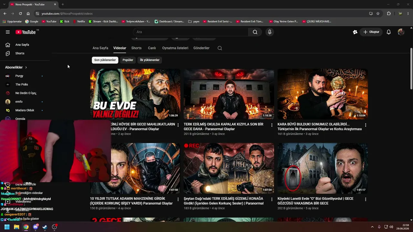The width and height of the screenshot is (413, 232).
Task: Select the İlk yüklenenler filter chip
Action: (x=150, y=60)
